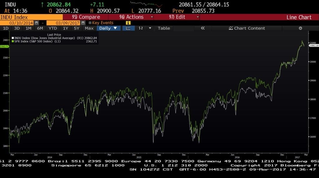Click the bid/ask 20861.55 / 20864.15
Image resolution: width=319 pixels, height=178 pixels.
click(204, 4)
